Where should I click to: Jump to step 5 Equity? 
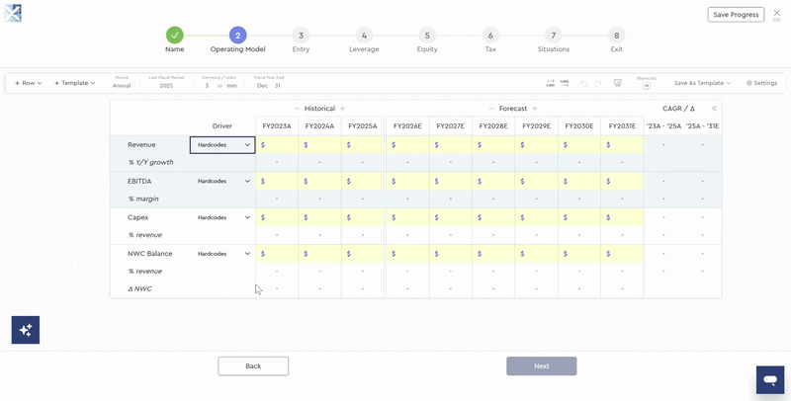tap(427, 36)
